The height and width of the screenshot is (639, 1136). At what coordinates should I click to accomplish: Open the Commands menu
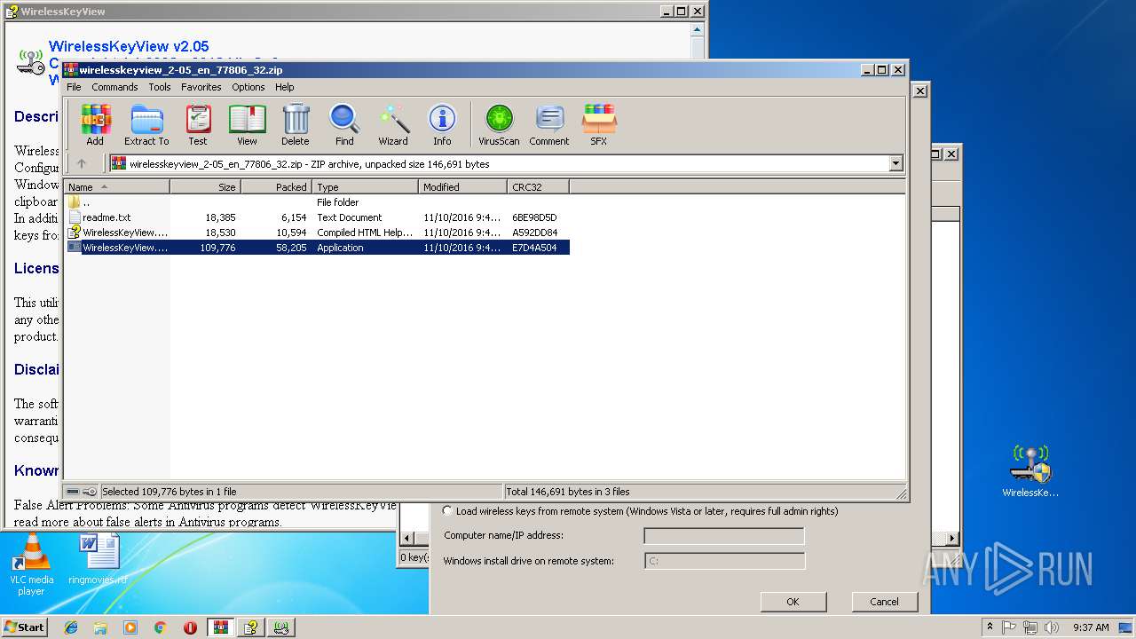(114, 87)
